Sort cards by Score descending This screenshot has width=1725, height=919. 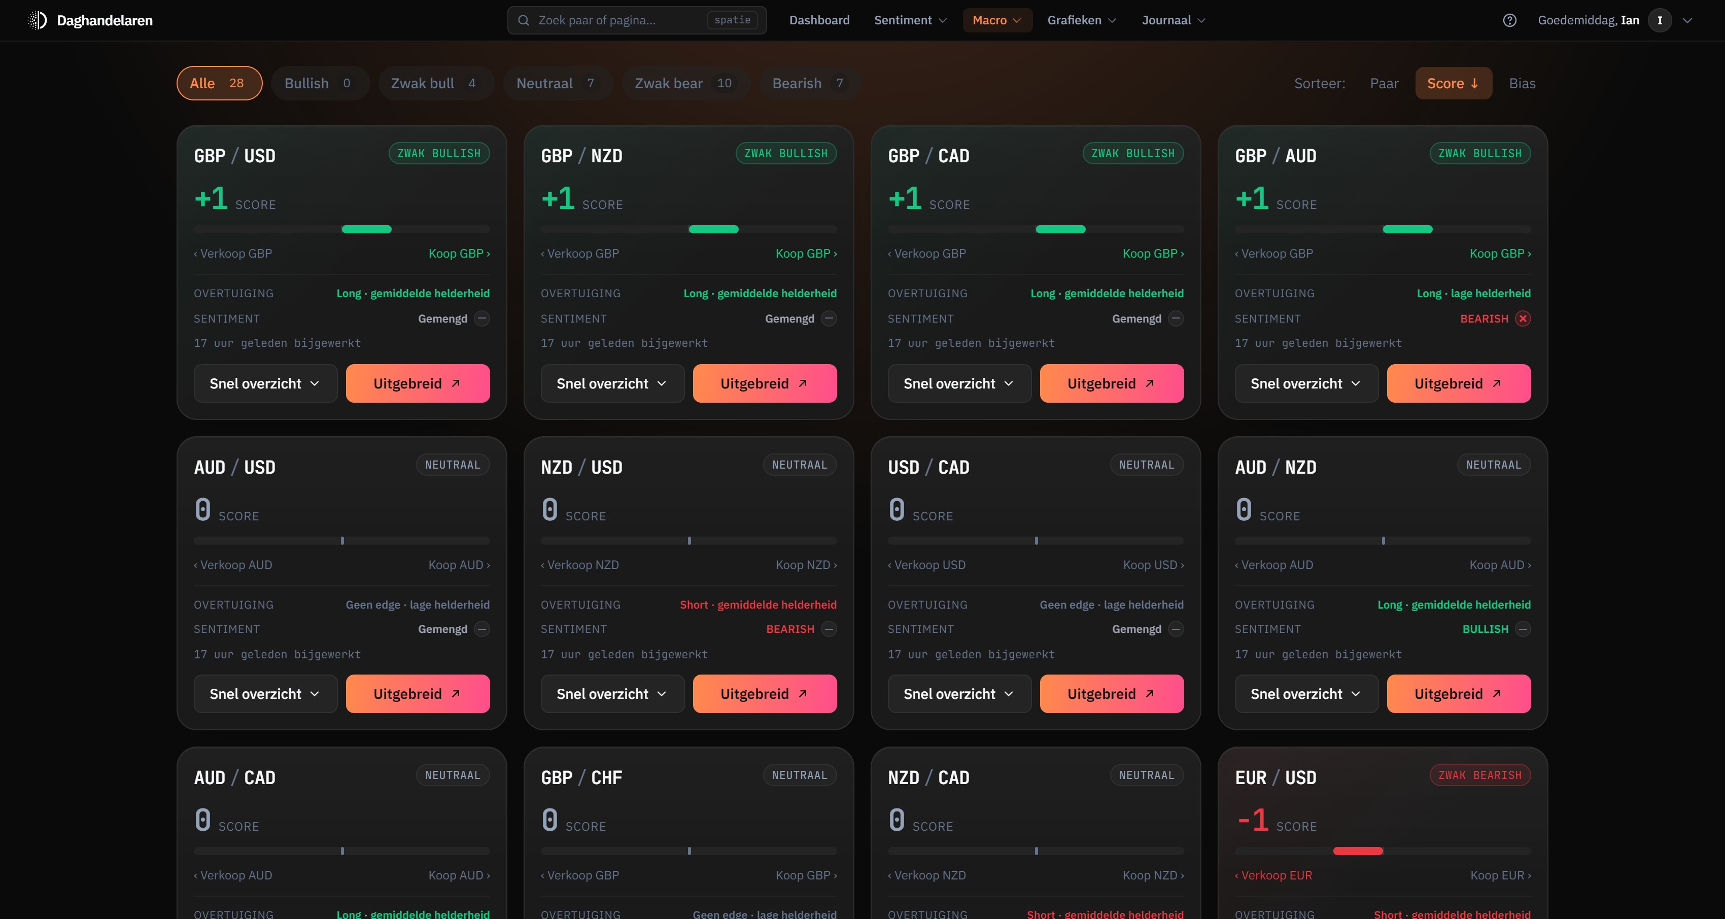pos(1453,83)
